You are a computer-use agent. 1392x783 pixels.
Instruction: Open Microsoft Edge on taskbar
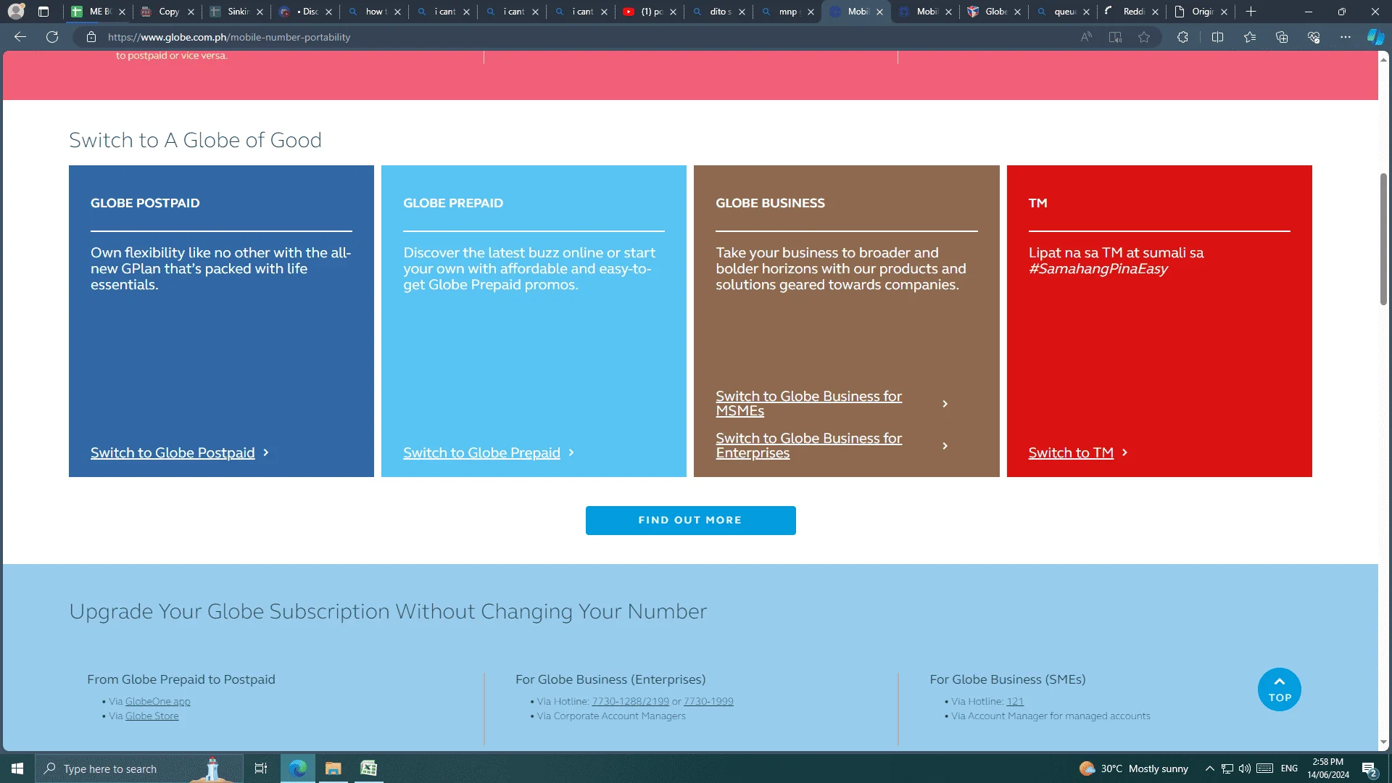[x=298, y=768]
